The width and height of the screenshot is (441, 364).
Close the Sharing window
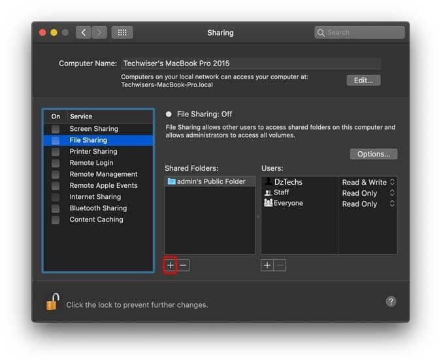(42, 33)
